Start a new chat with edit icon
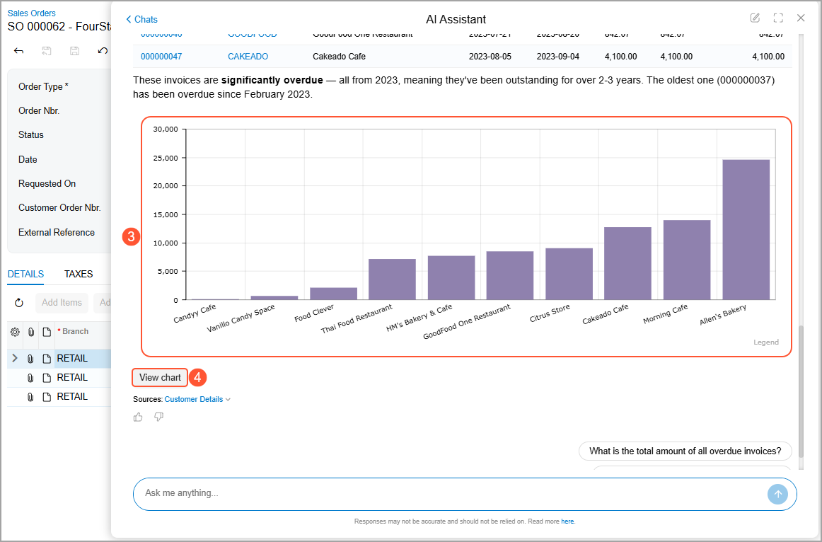 pos(755,18)
